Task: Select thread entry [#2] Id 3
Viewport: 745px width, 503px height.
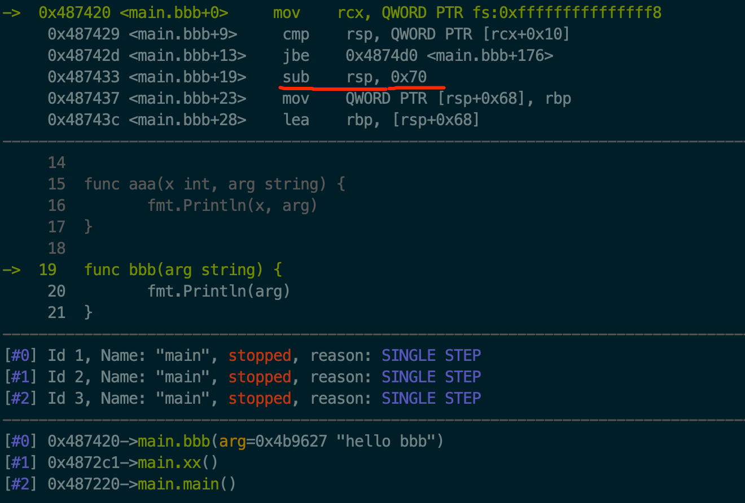Action: pos(242,398)
